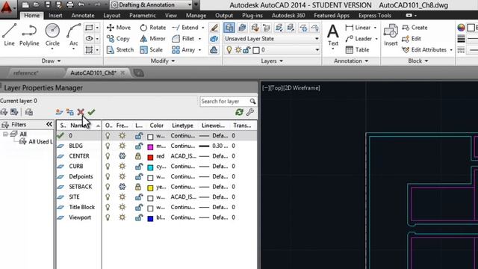This screenshot has width=478, height=269.
Task: Open the Drafting & Annotation workspace dropdown
Action: pyautogui.click(x=189, y=5)
